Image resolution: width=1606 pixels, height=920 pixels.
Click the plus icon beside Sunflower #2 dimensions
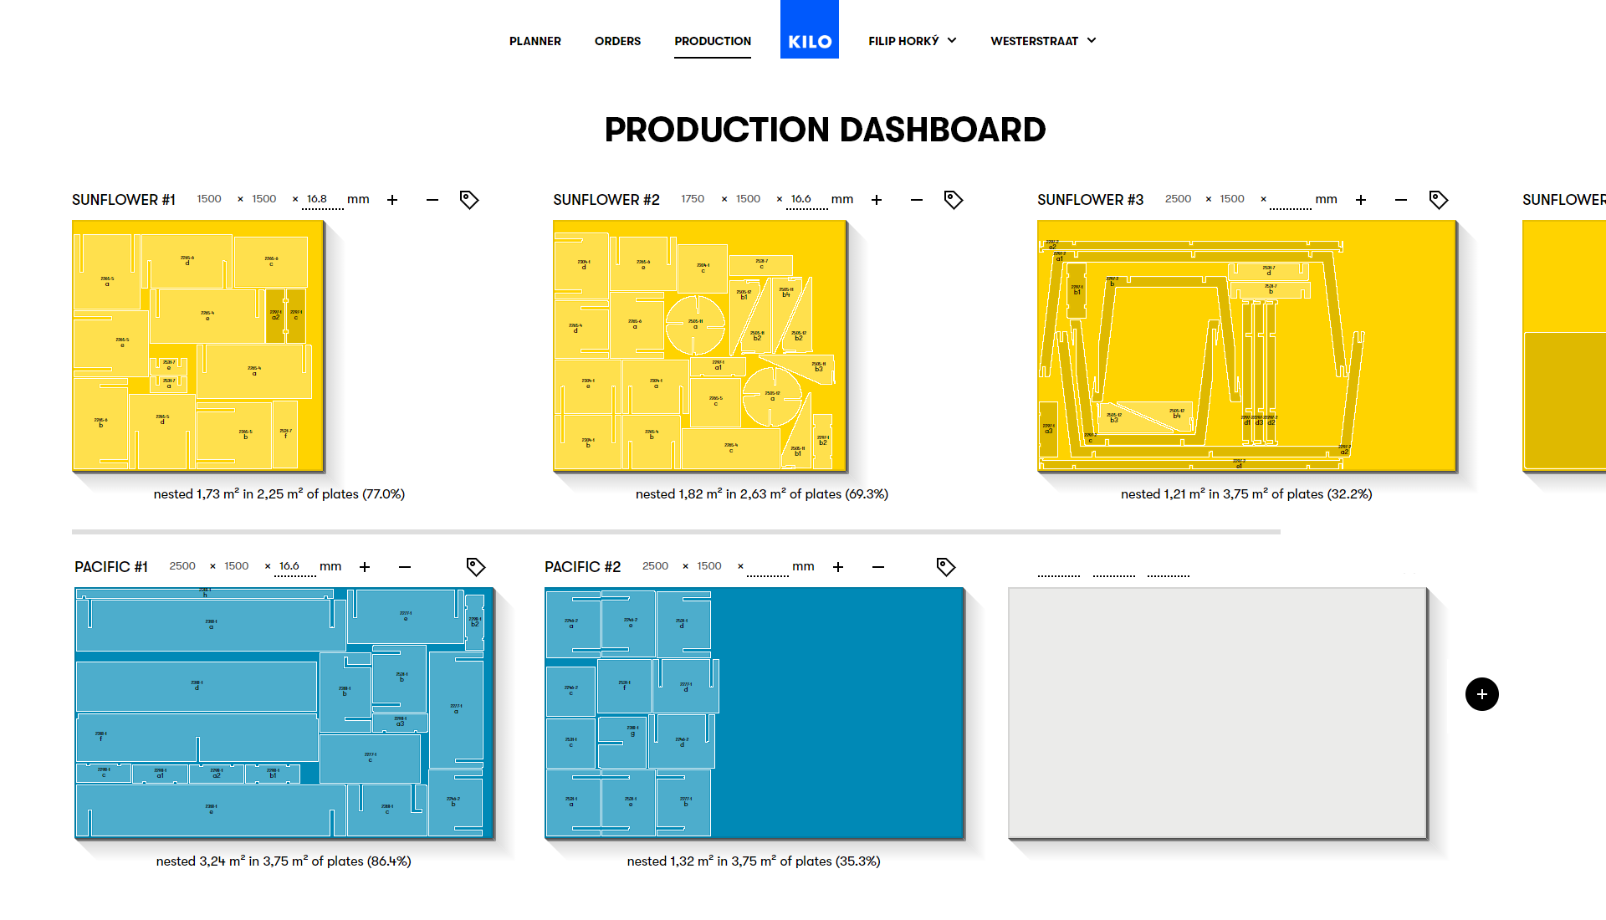[x=877, y=200]
